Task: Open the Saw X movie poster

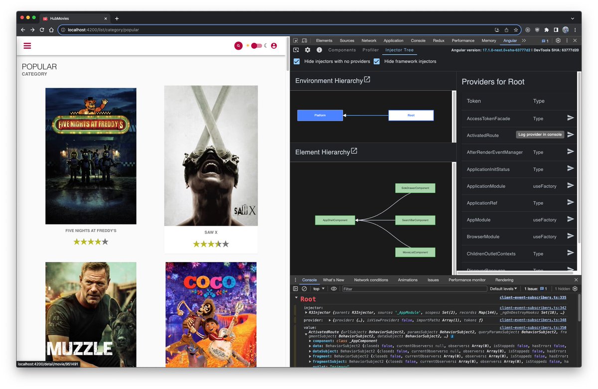Action: (211, 156)
